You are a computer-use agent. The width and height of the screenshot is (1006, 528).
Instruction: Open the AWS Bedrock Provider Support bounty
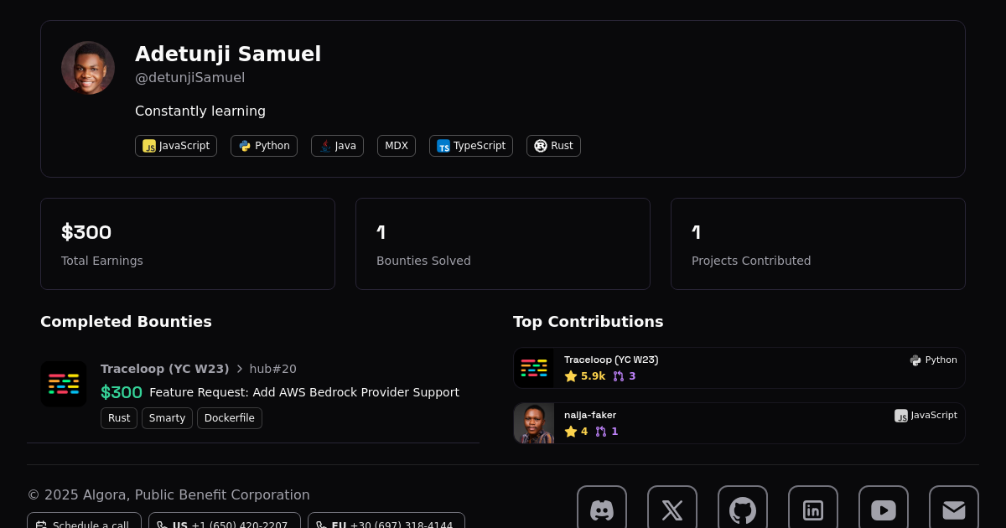304,392
